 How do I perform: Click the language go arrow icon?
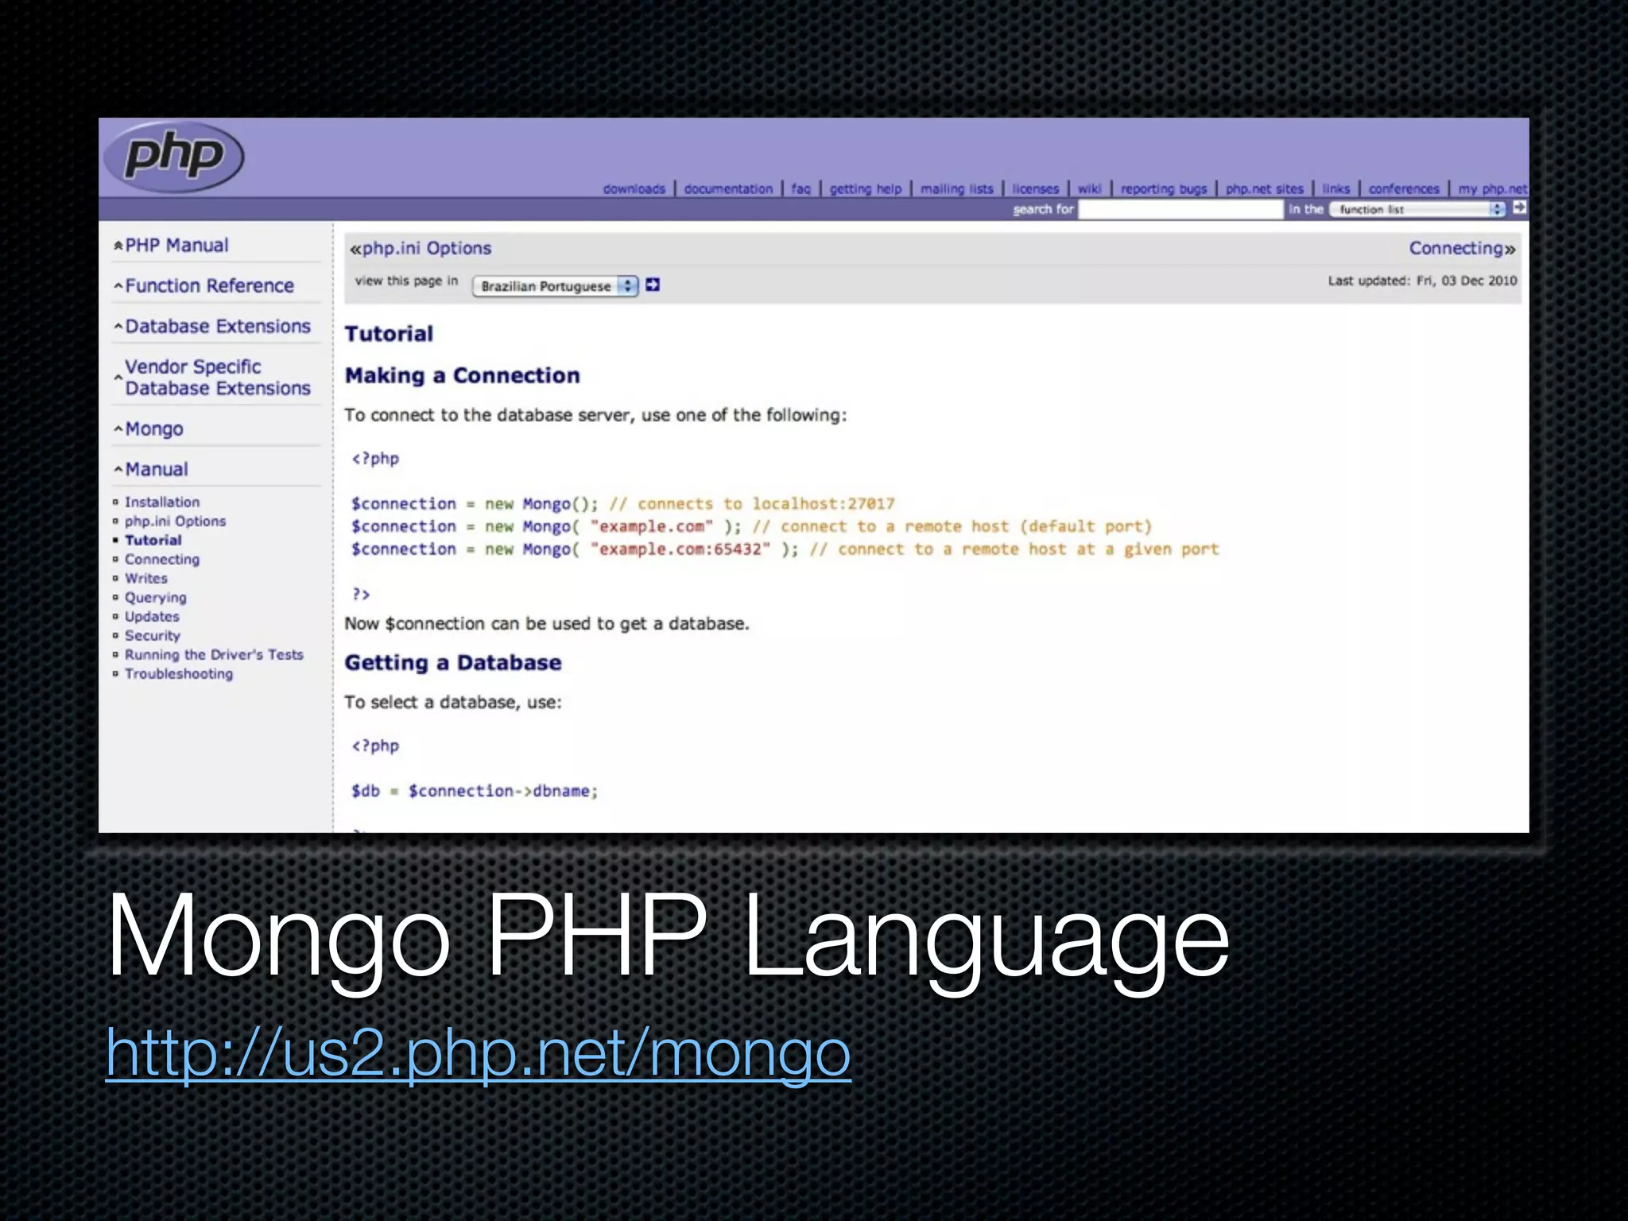click(x=653, y=285)
